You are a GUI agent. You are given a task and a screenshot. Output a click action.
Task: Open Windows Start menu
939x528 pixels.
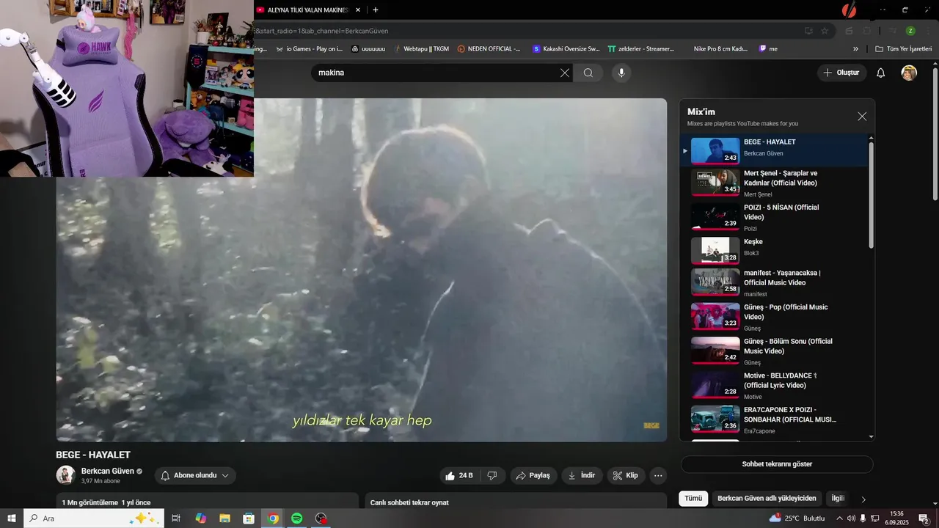[x=12, y=518]
